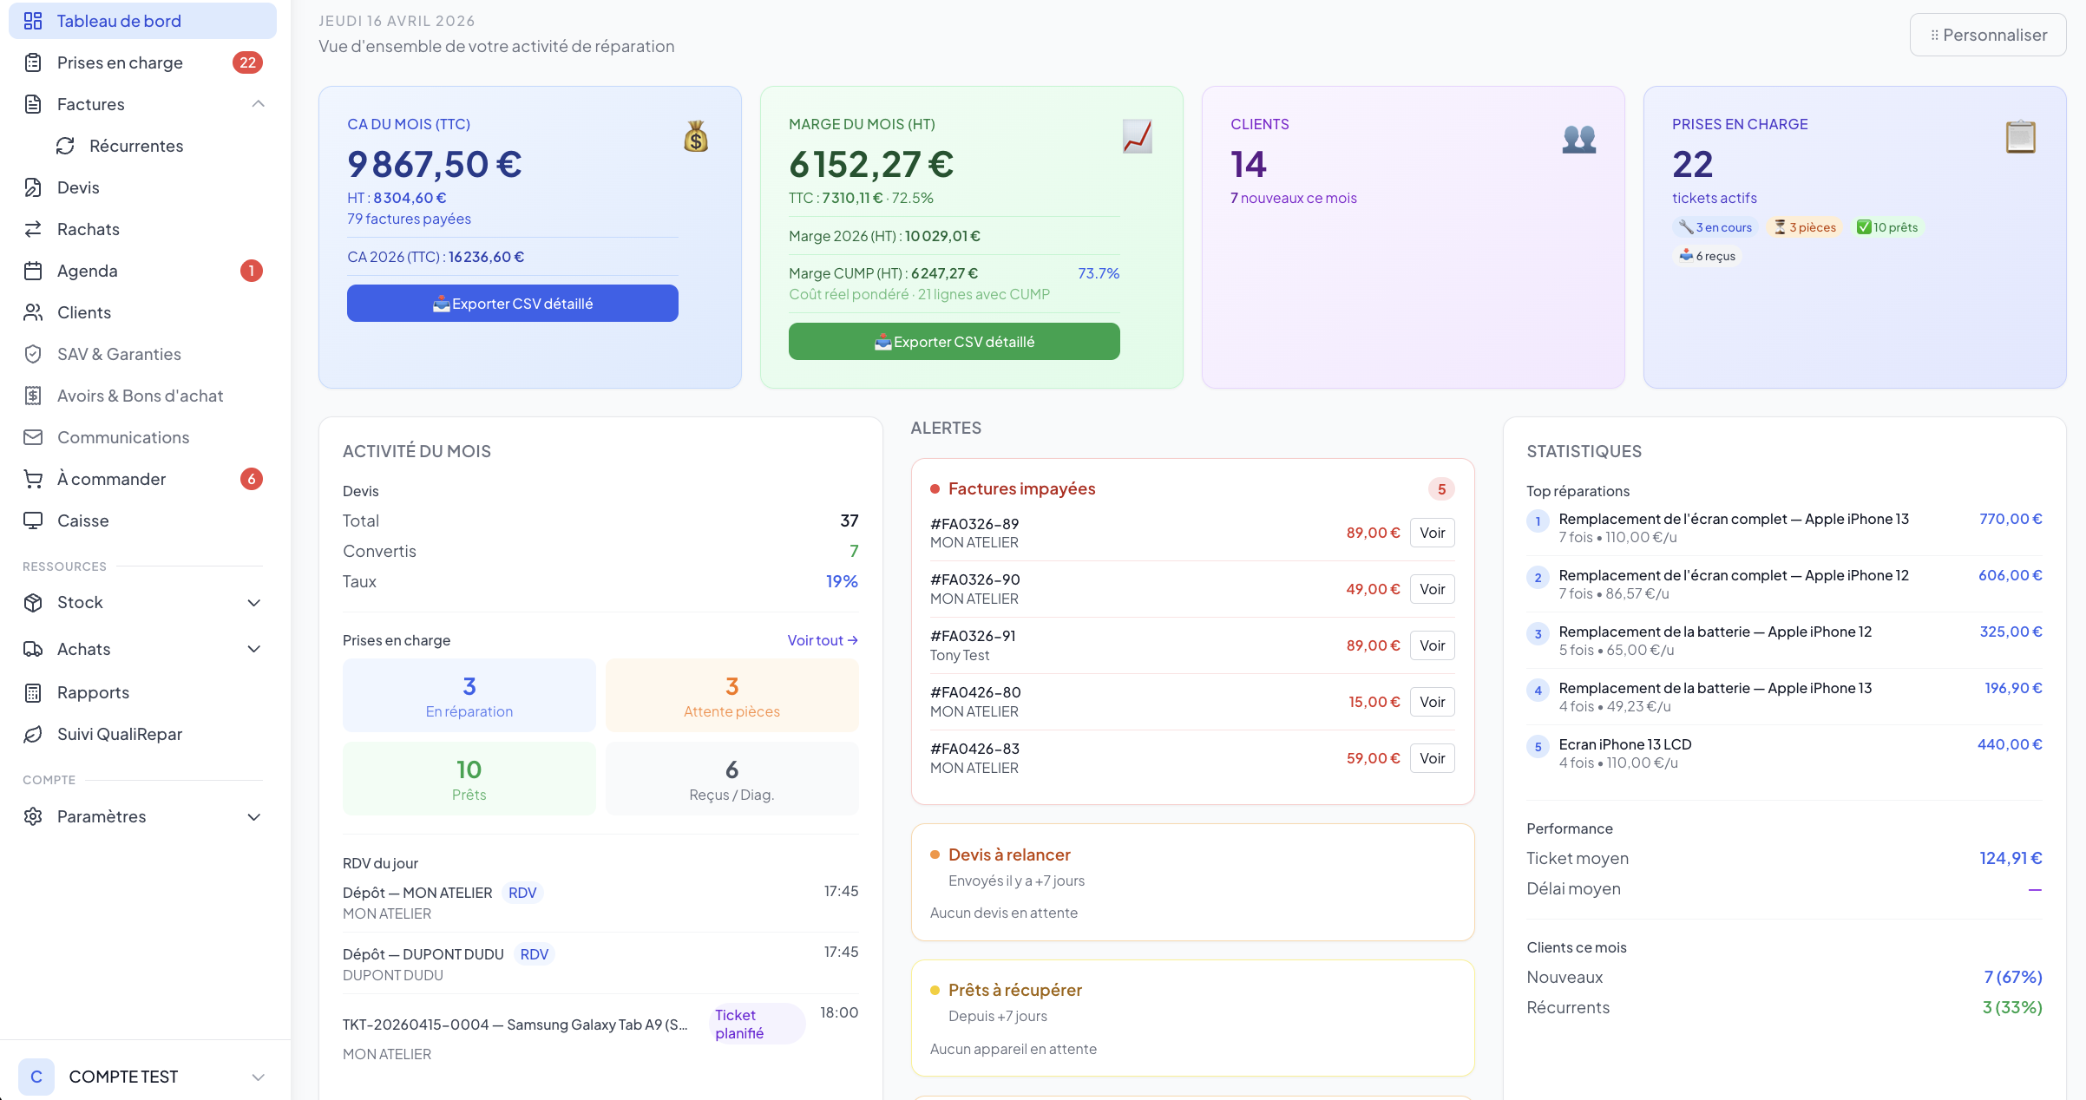Screen dimensions: 2086x1100
Task: Click the Récurrentes refresh icon
Action: pyautogui.click(x=66, y=146)
